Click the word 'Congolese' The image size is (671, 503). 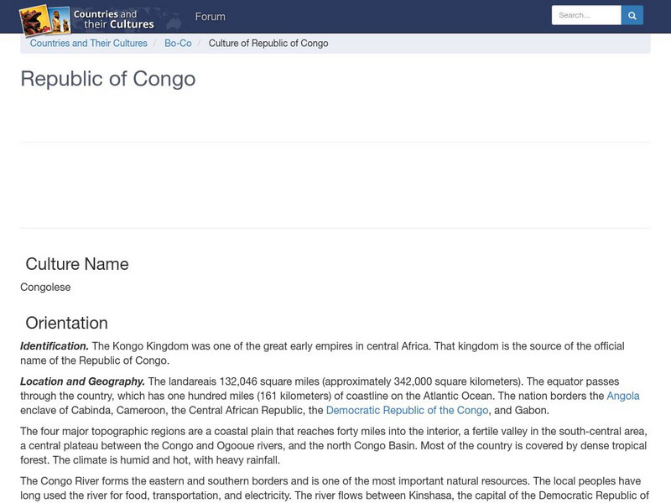coord(45,287)
